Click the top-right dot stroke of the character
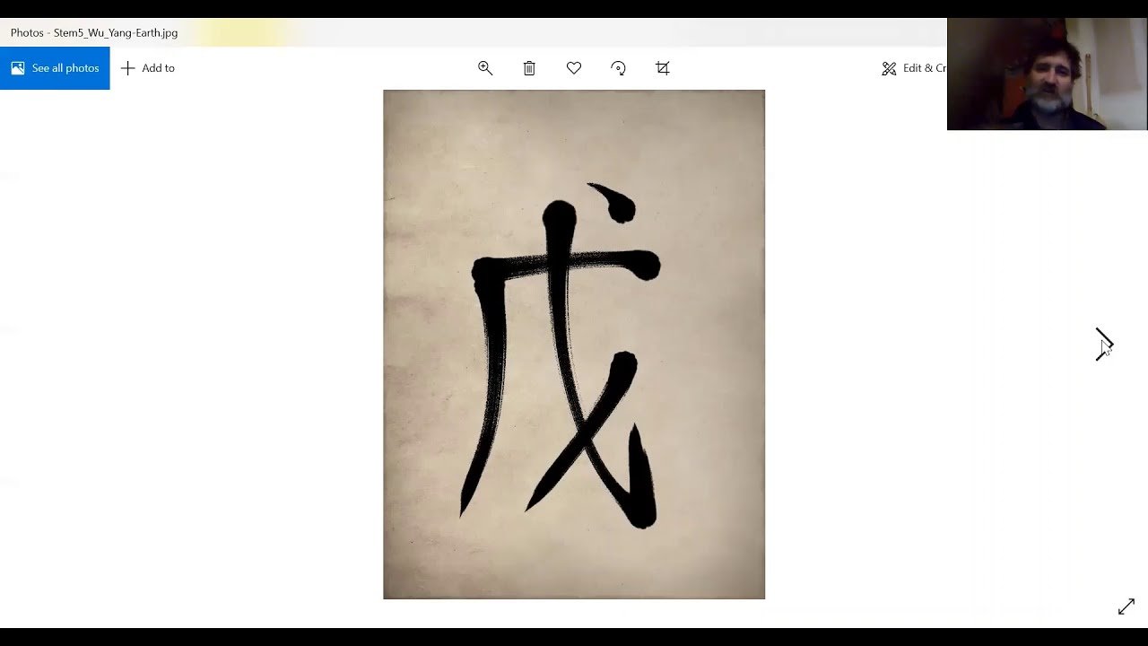The width and height of the screenshot is (1148, 646). click(x=617, y=203)
